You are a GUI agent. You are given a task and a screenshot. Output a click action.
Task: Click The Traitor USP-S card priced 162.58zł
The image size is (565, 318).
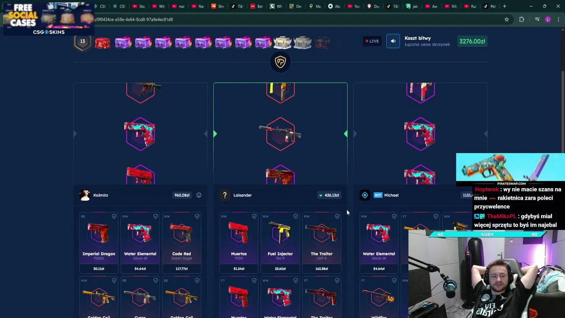[321, 243]
